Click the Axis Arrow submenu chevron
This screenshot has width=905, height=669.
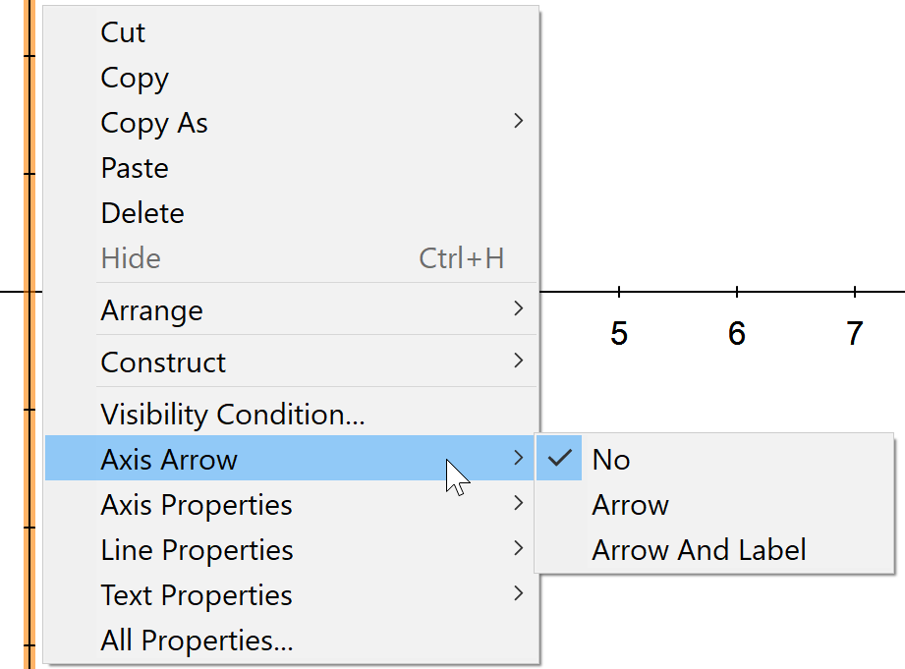pyautogui.click(x=518, y=459)
